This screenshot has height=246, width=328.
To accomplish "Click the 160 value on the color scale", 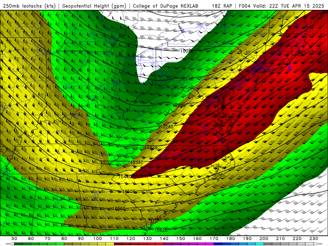I will pyautogui.click(x=197, y=239).
